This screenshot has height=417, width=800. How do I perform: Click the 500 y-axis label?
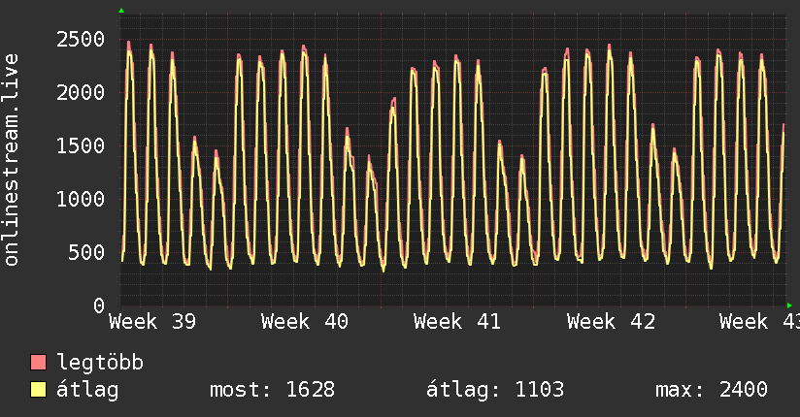pyautogui.click(x=85, y=253)
